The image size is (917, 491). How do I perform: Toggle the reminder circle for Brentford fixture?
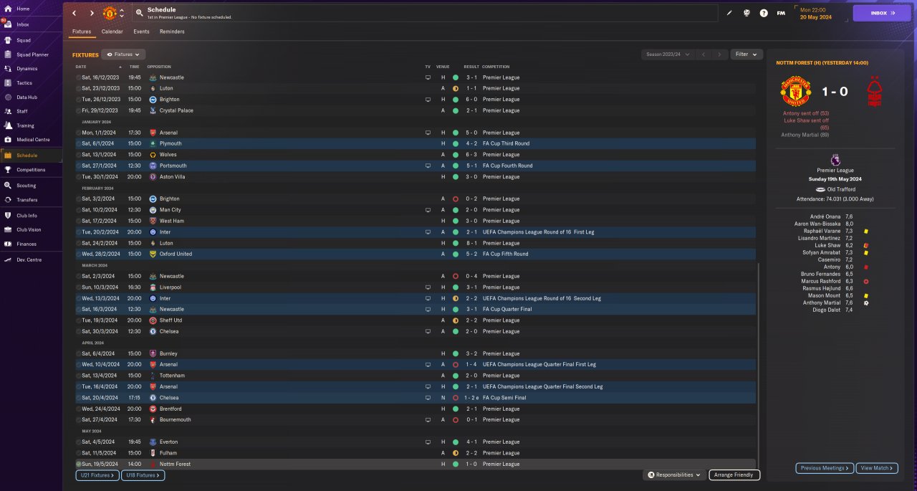79,409
